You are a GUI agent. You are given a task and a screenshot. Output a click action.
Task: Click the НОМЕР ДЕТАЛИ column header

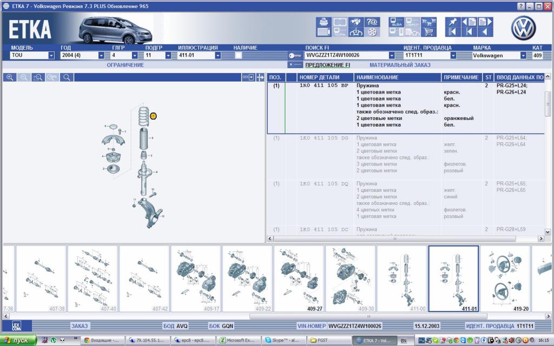point(325,77)
